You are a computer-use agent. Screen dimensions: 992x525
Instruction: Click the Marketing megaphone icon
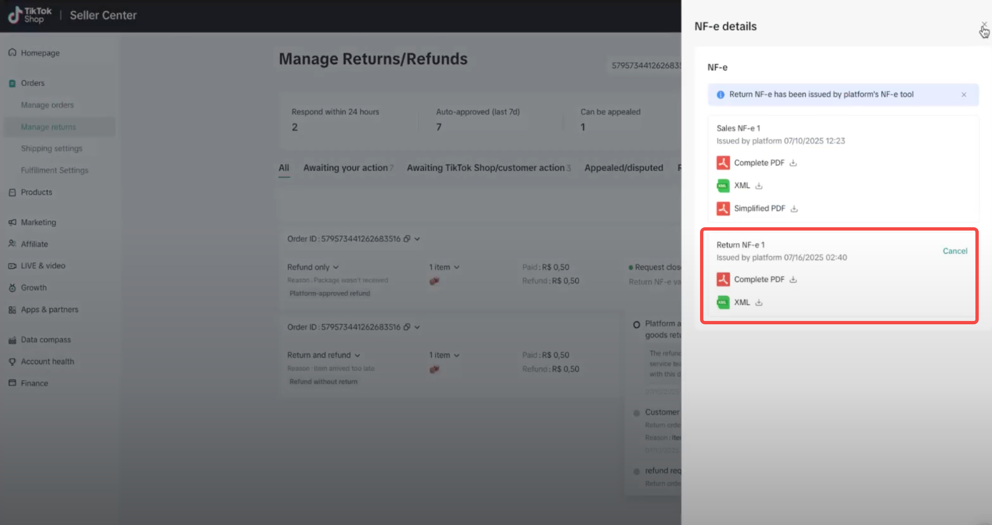click(x=12, y=222)
